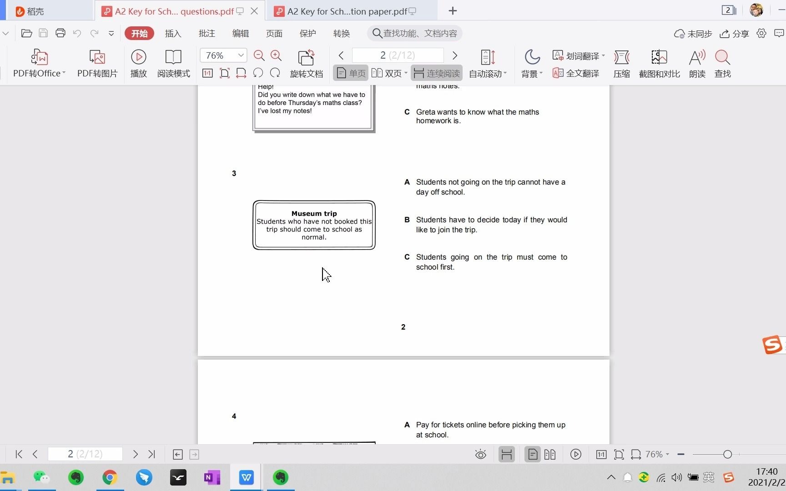Image resolution: width=786 pixels, height=491 pixels.
Task: Click the print icon
Action: 60,33
